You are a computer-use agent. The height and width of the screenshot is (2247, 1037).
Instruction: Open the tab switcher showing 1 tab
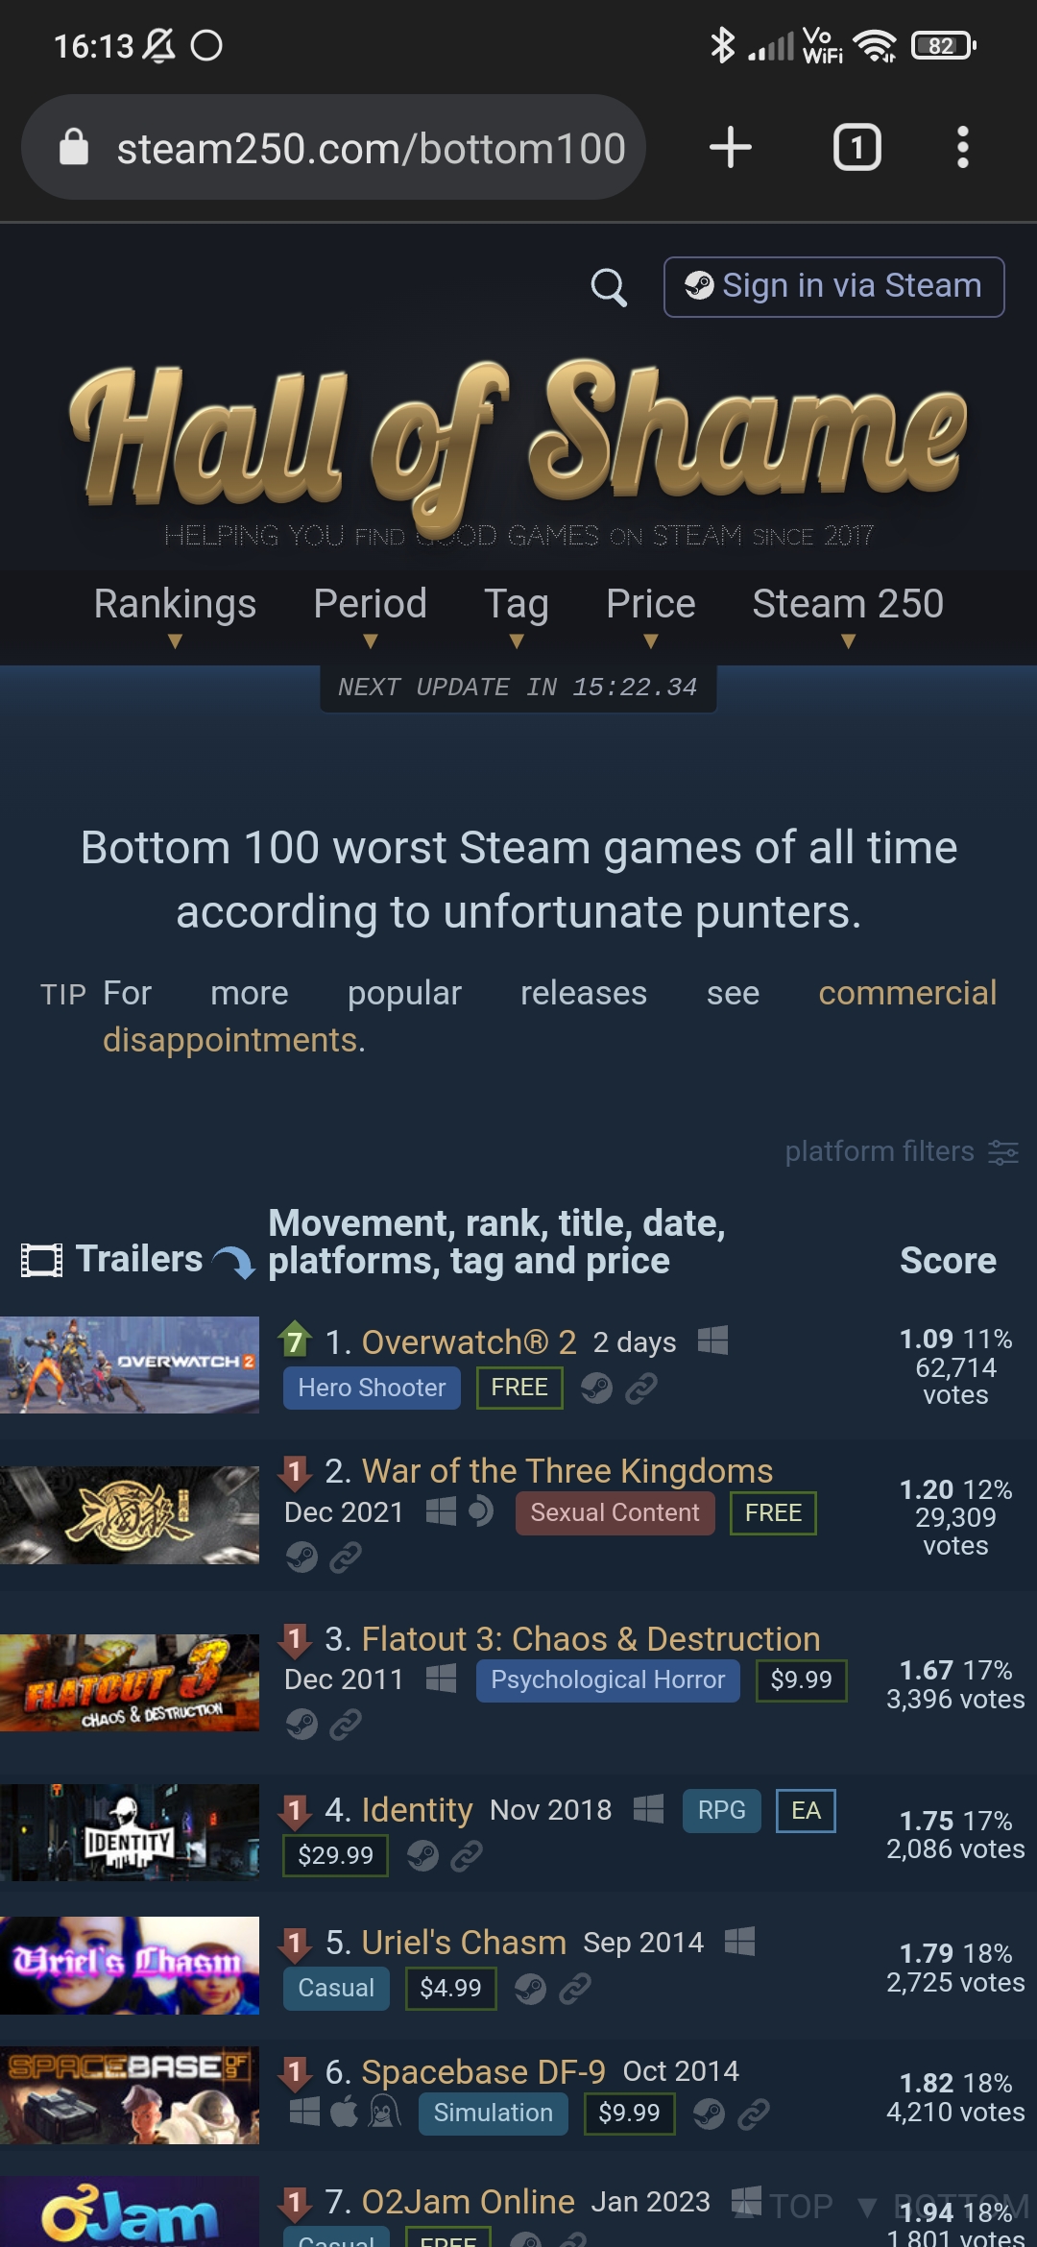pyautogui.click(x=856, y=147)
